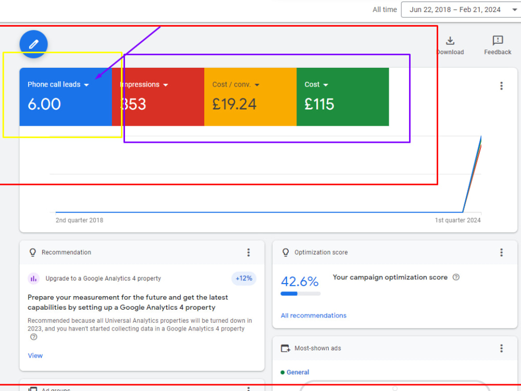Open the Optimization score card three-dot menu
Viewport: 521px width, 391px height.
pos(501,252)
